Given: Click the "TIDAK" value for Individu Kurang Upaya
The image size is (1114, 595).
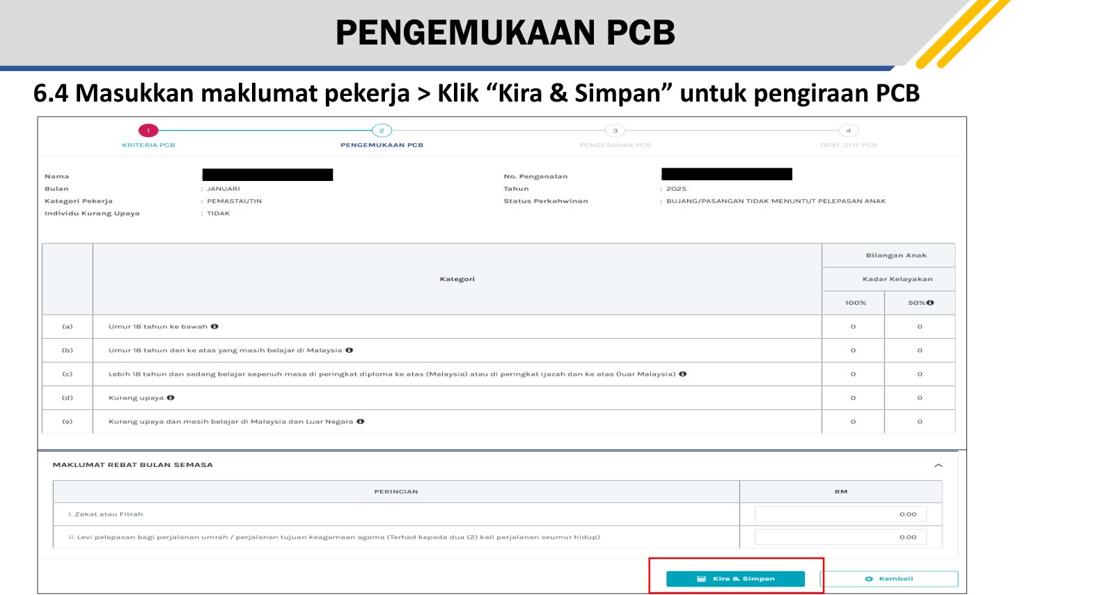Looking at the screenshot, I should [x=218, y=214].
